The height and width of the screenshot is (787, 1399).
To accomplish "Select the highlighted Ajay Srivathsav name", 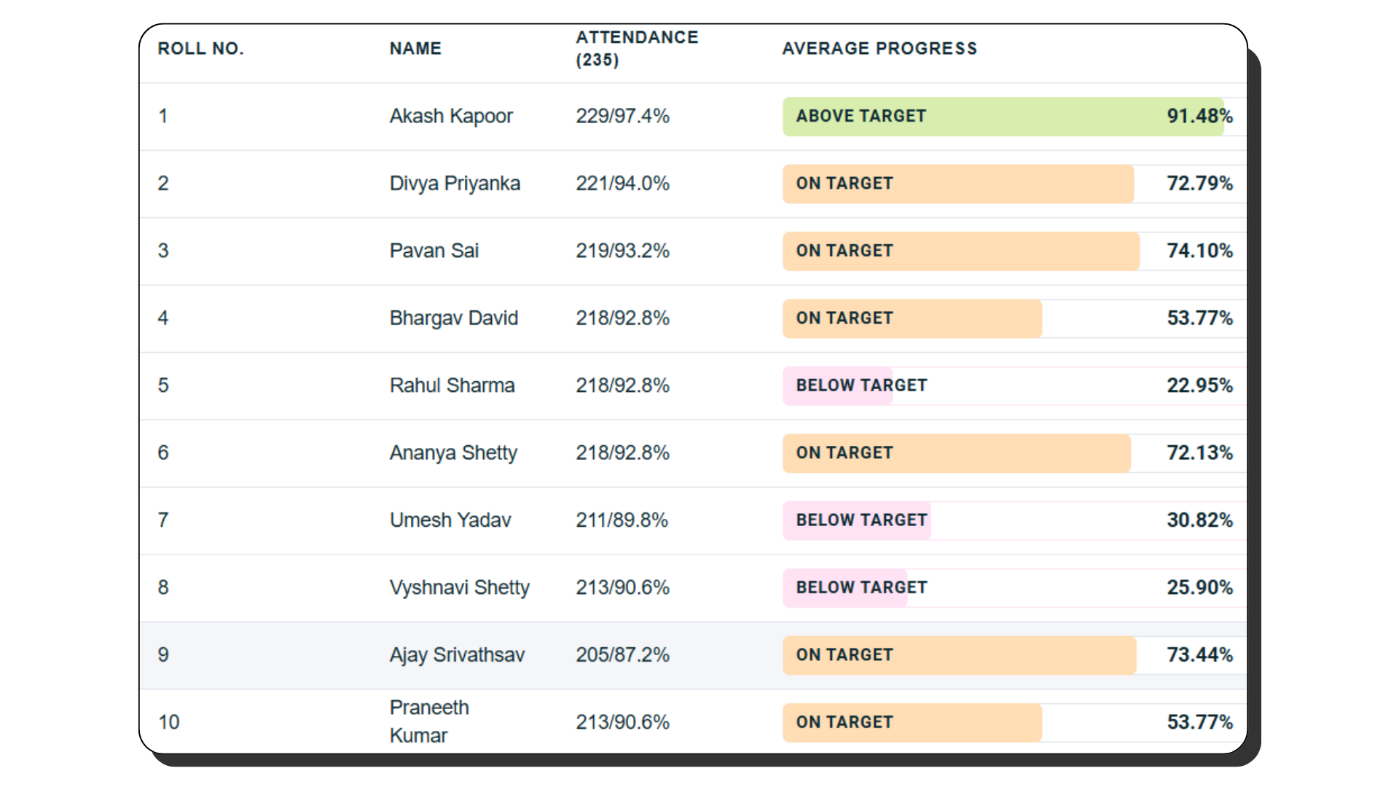I will [x=457, y=655].
